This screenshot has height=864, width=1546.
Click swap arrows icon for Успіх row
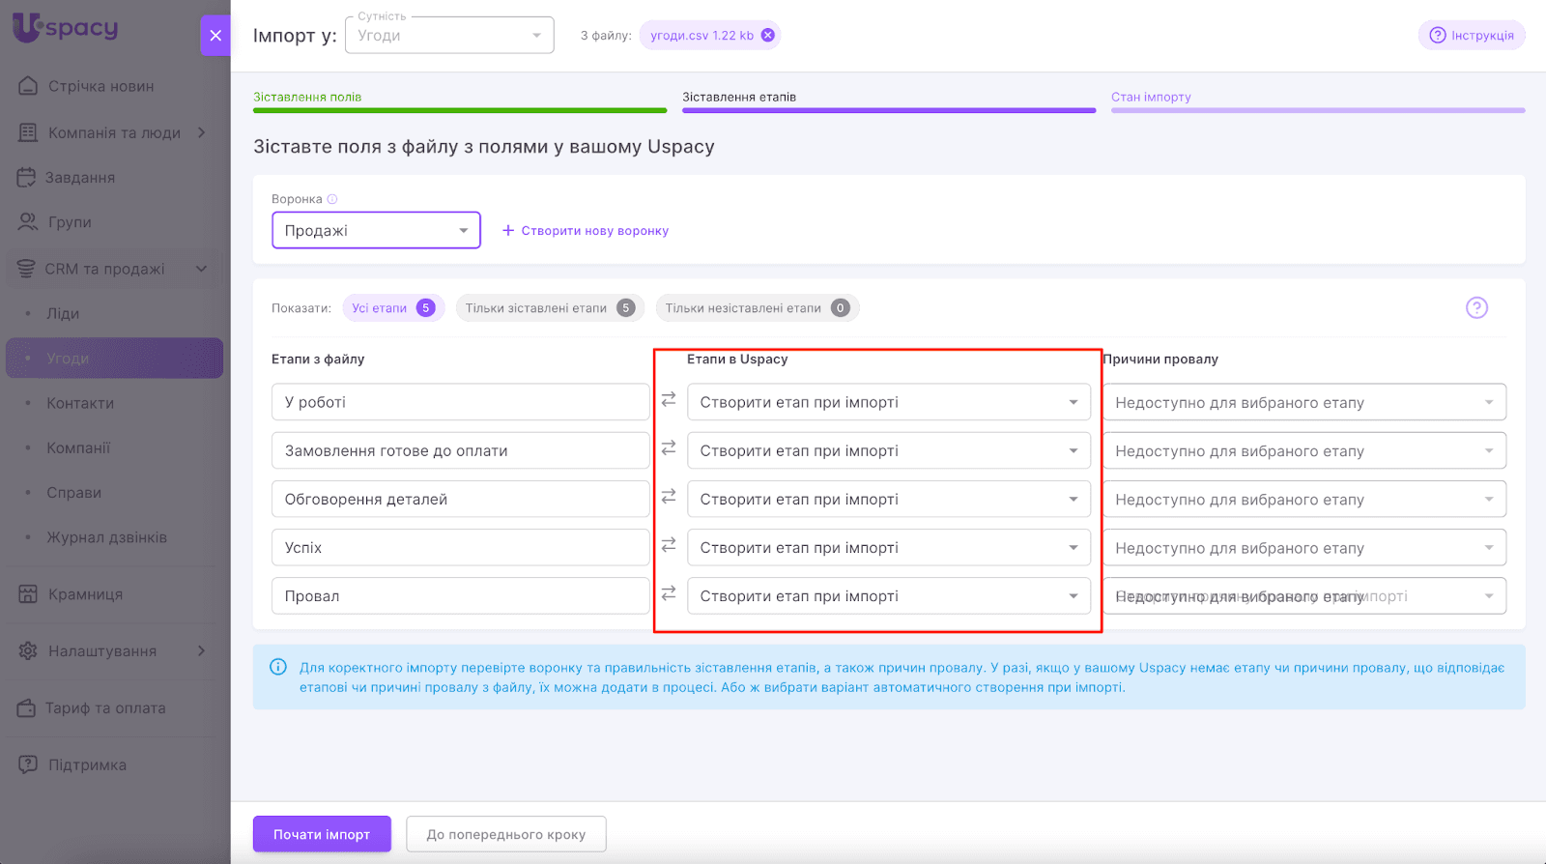(x=669, y=546)
